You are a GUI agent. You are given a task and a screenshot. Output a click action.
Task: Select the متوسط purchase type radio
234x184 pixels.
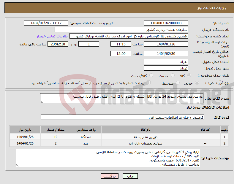(178, 83)
